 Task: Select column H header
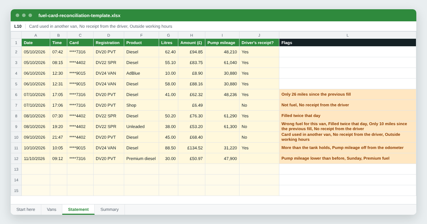[x=191, y=35]
